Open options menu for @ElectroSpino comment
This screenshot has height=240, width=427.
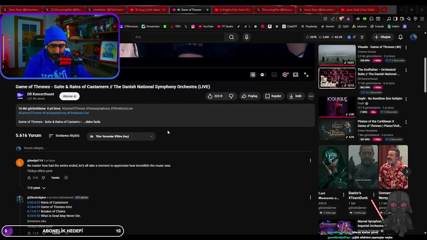310,197
